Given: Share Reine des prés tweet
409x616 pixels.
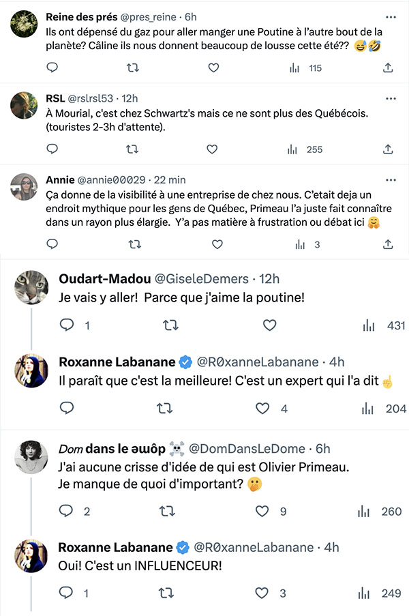Looking at the screenshot, I should pos(388,68).
